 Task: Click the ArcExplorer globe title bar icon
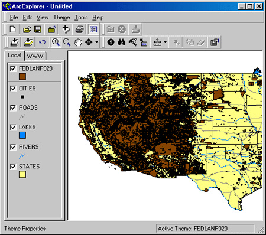click(7, 6)
